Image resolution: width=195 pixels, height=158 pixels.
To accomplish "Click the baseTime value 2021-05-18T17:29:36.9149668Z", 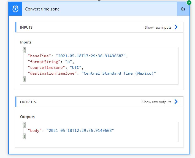I will [91, 56].
